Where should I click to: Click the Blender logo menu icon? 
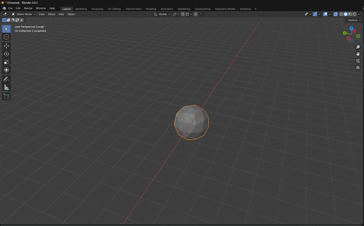pyautogui.click(x=4, y=9)
